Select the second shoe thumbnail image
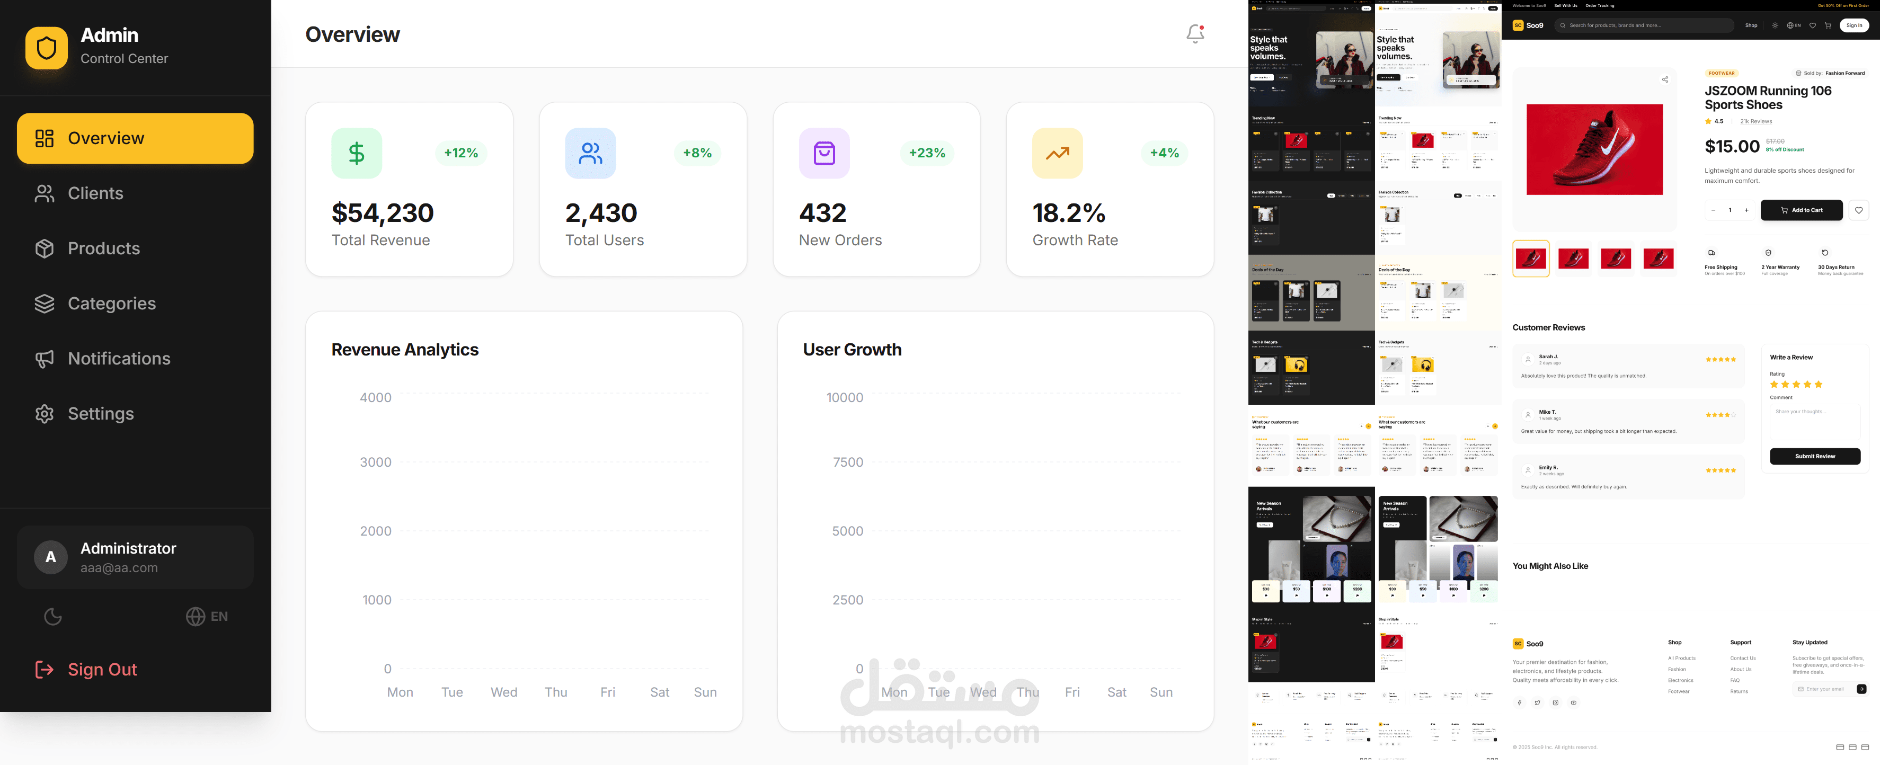 [x=1573, y=259]
